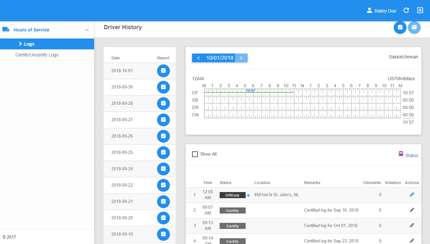This screenshot has height=244, width=430.
Task: Click Certify badge in row 2
Action: [x=233, y=211]
